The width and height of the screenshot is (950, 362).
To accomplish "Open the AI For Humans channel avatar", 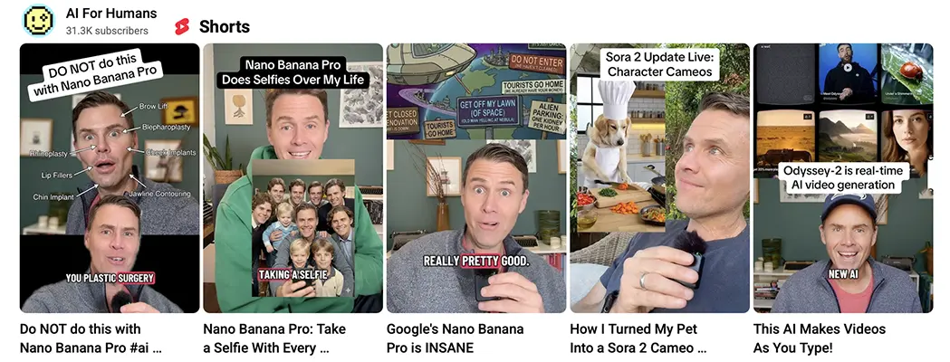I will [39, 20].
